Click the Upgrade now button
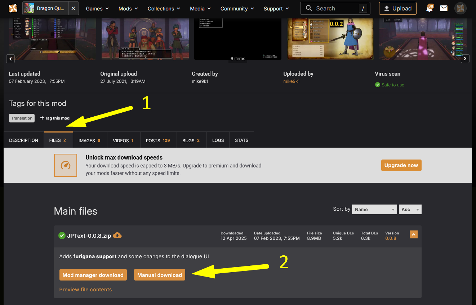The width and height of the screenshot is (476, 305). click(401, 165)
